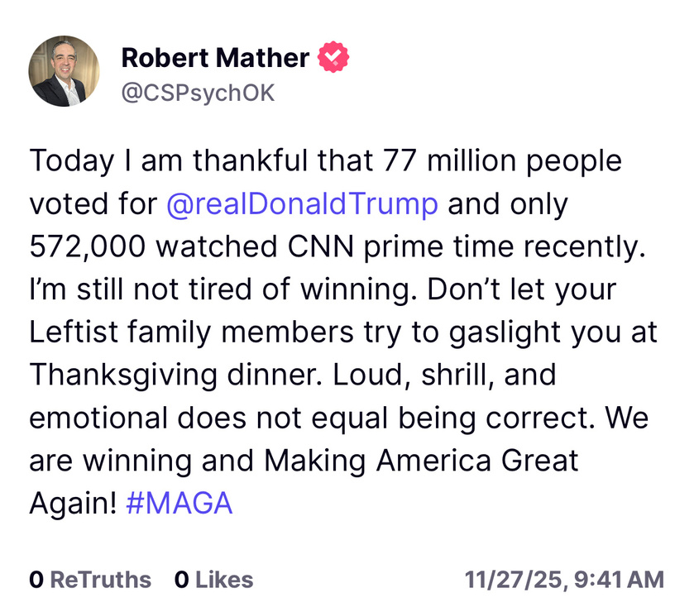This screenshot has width=694, height=612.
Task: Follow the @realDonaldTrump mention link
Action: click(x=302, y=203)
